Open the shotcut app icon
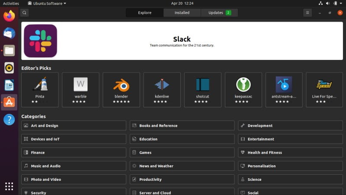Image resolution: width=346 pixels, height=195 pixels. [x=202, y=84]
